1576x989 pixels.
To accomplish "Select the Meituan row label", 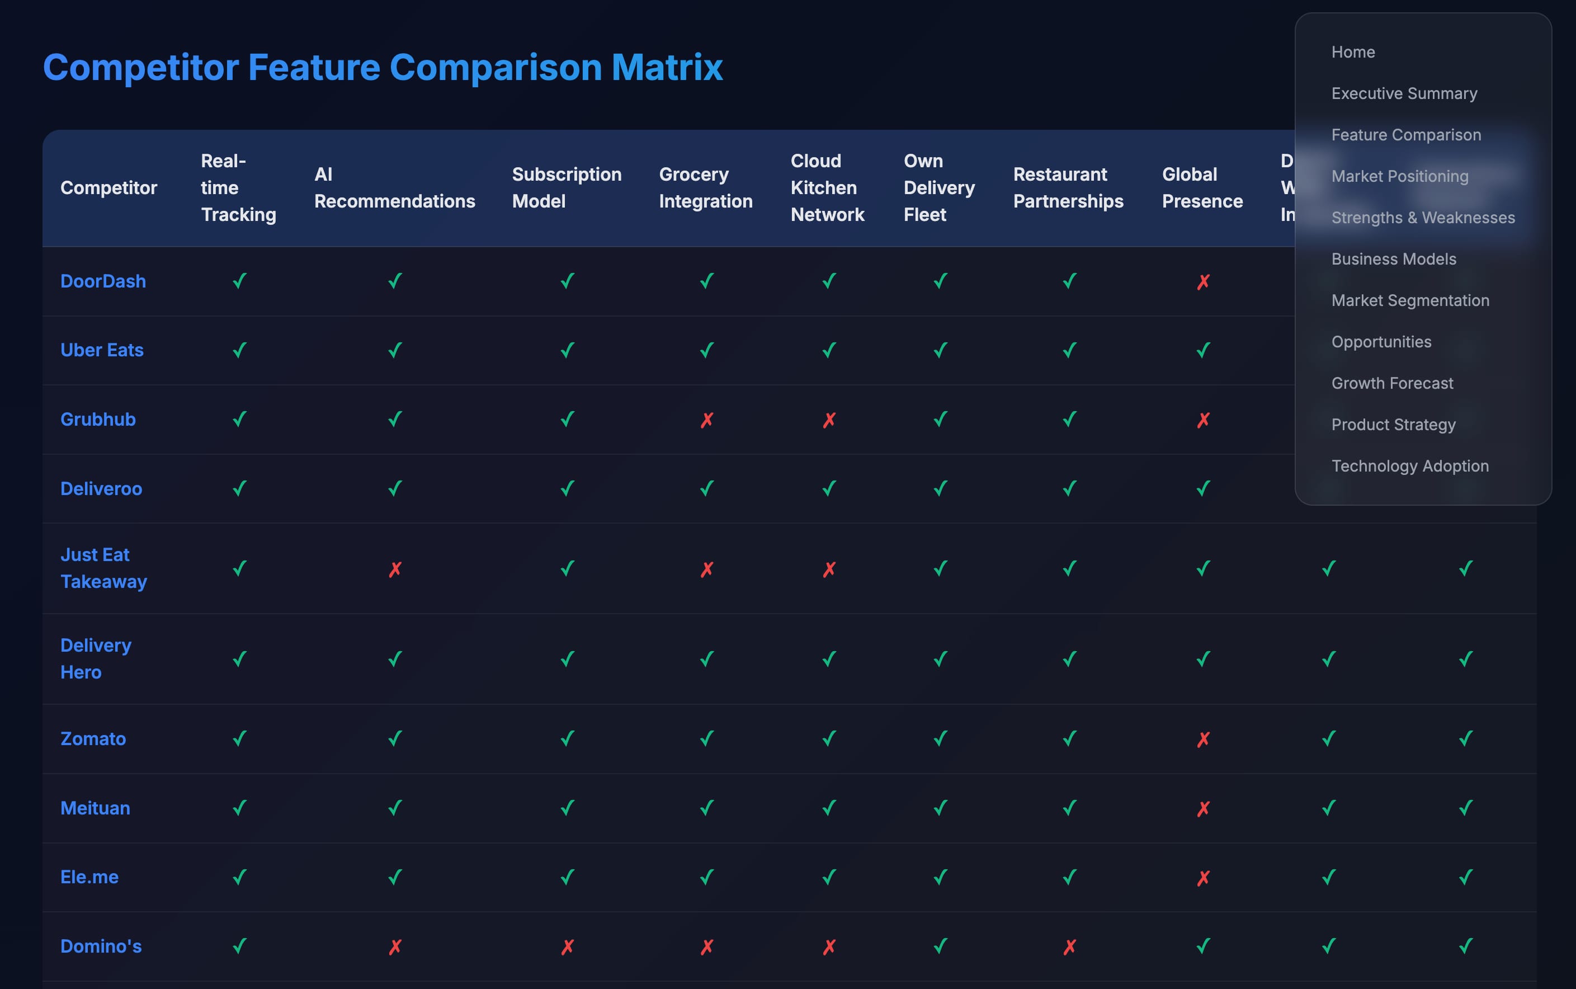I will pos(95,808).
